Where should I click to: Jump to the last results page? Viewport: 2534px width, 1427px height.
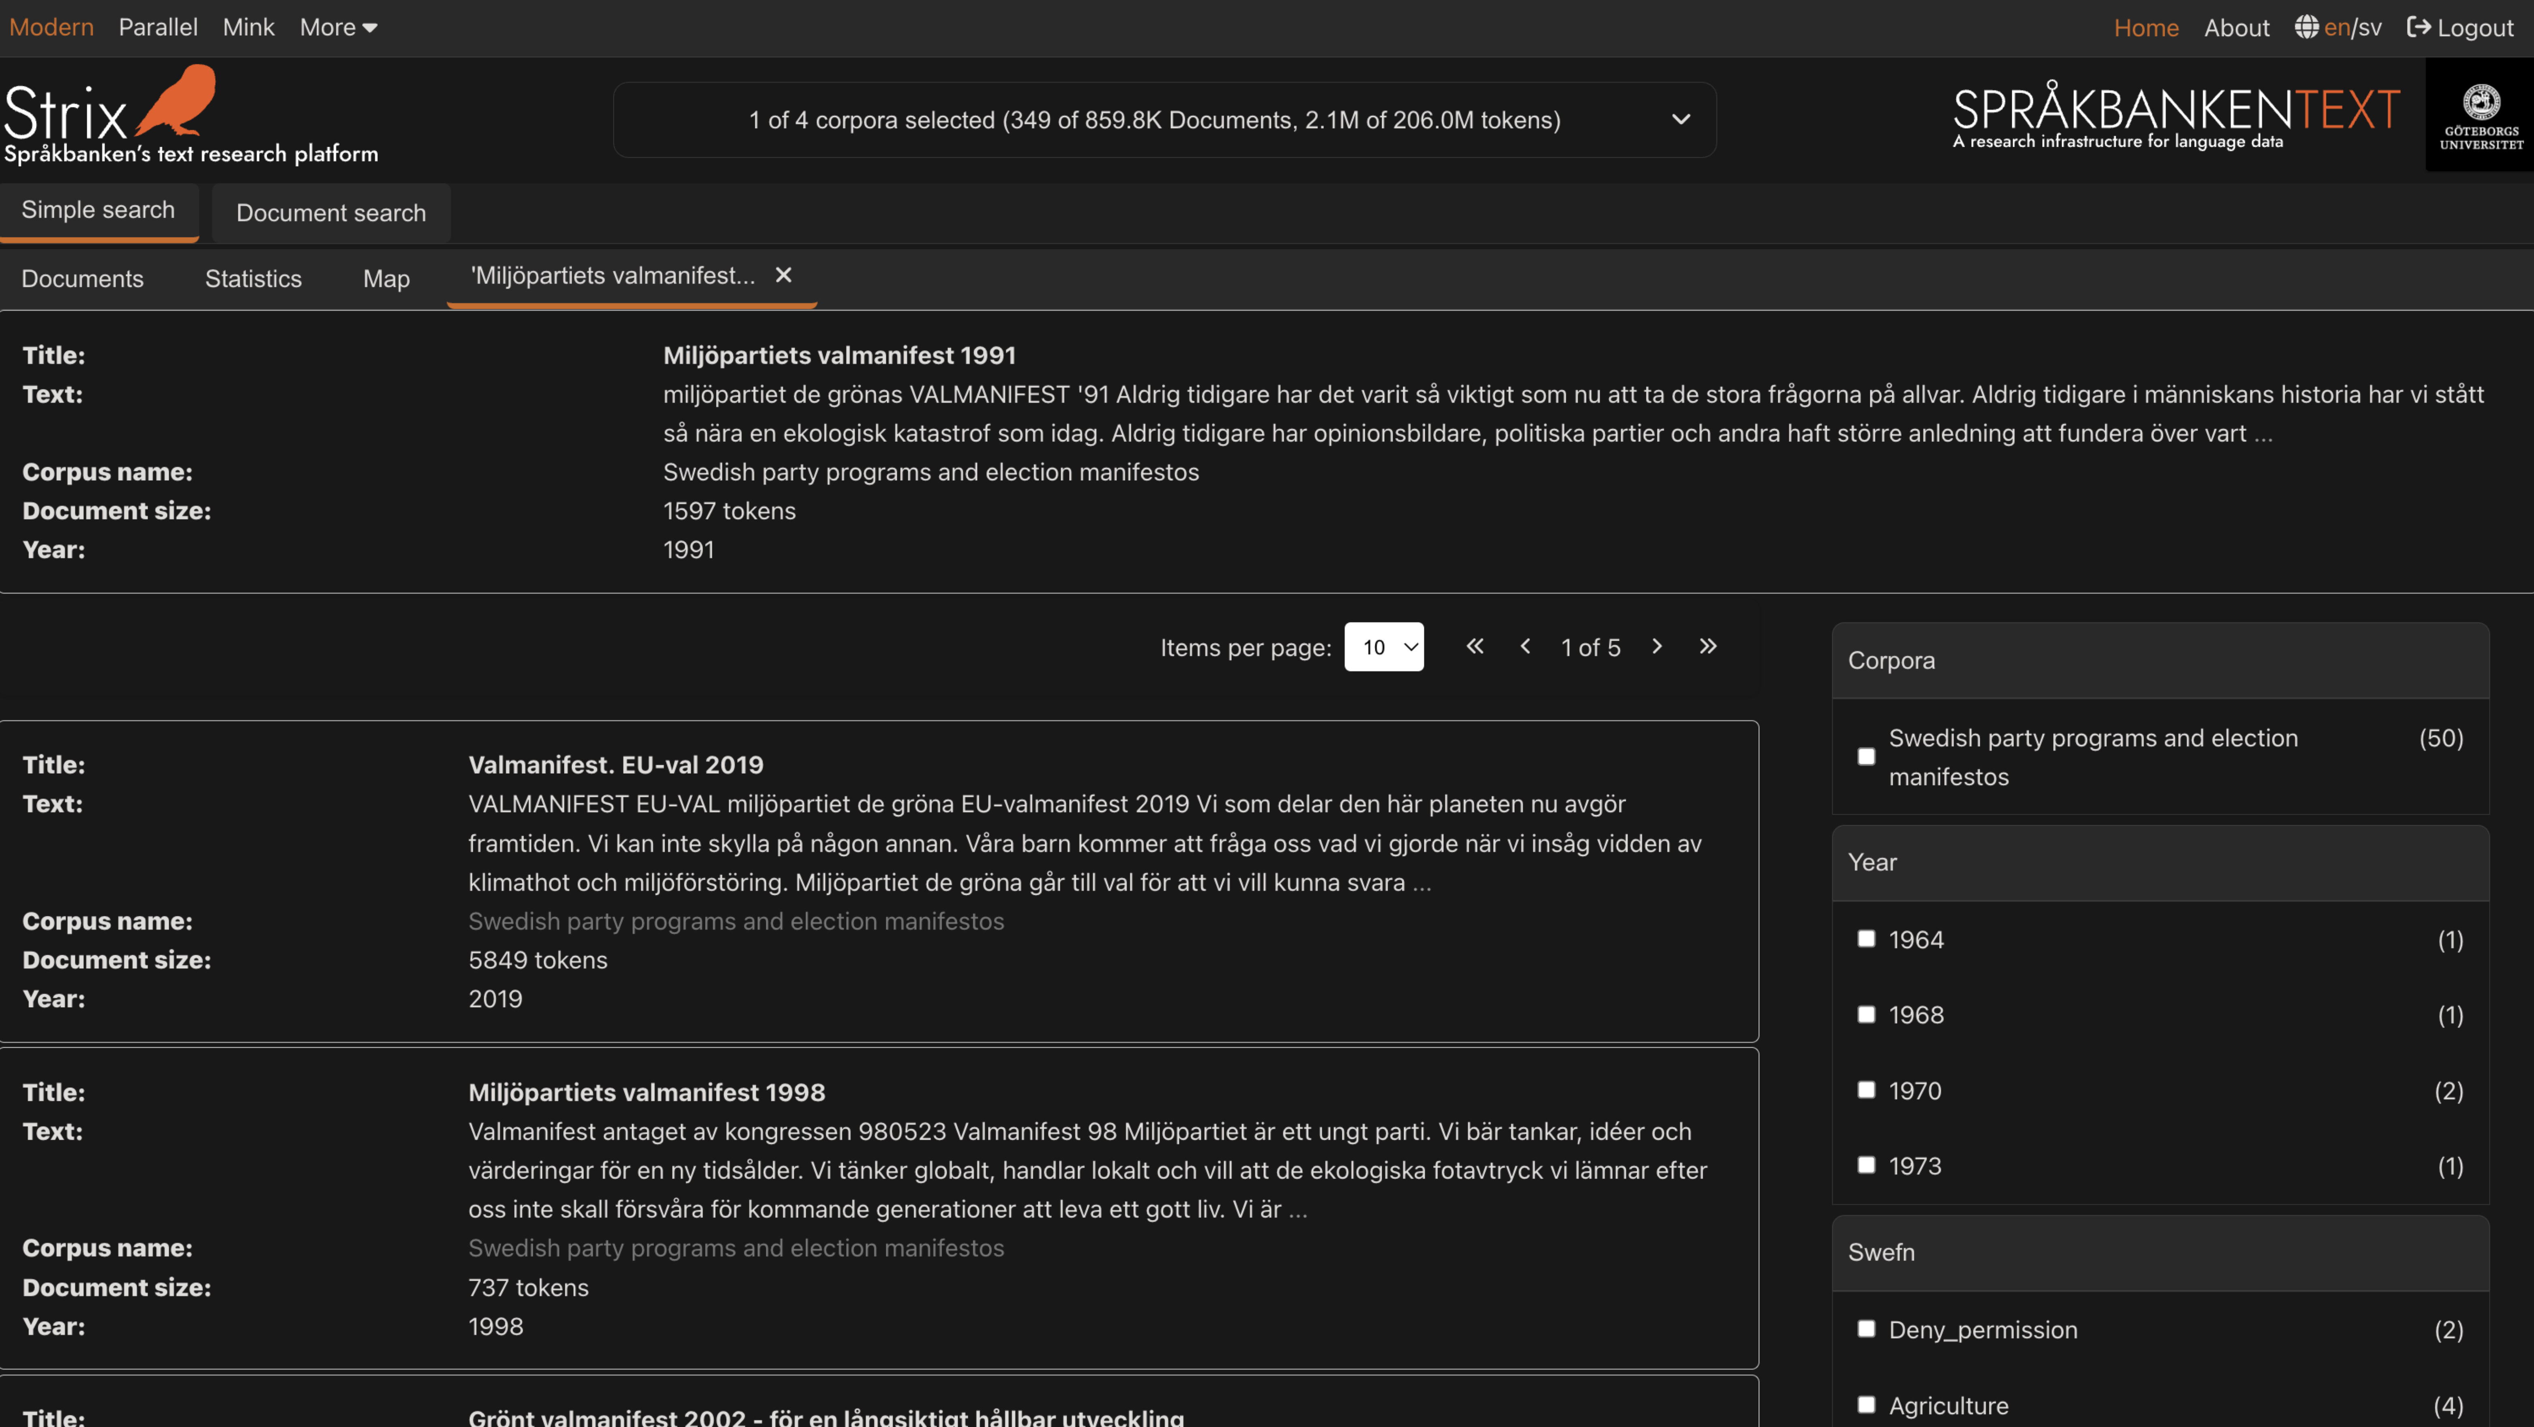(1708, 646)
